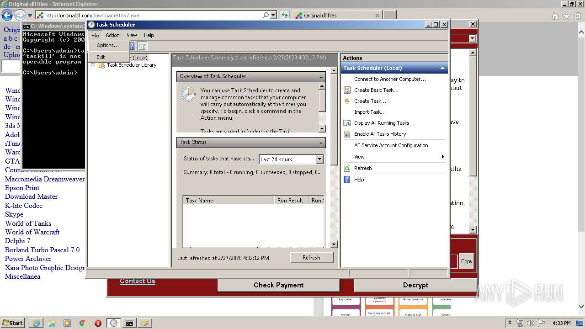Viewport: 585px width, 329px height.
Task: Click the Display All Running Tasks icon
Action: tap(347, 123)
